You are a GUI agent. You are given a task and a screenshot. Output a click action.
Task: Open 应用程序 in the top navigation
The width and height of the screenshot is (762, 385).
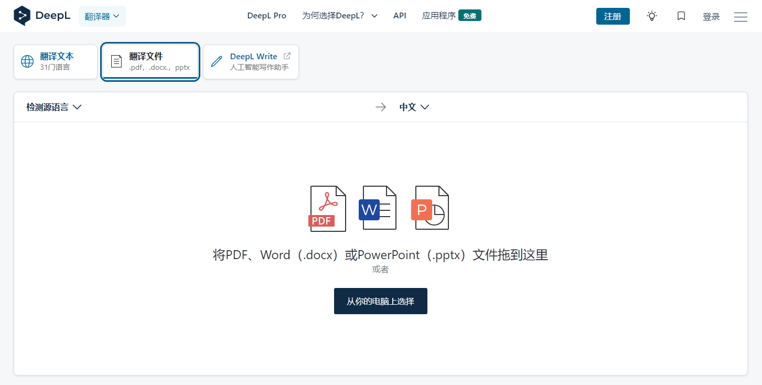tap(439, 16)
